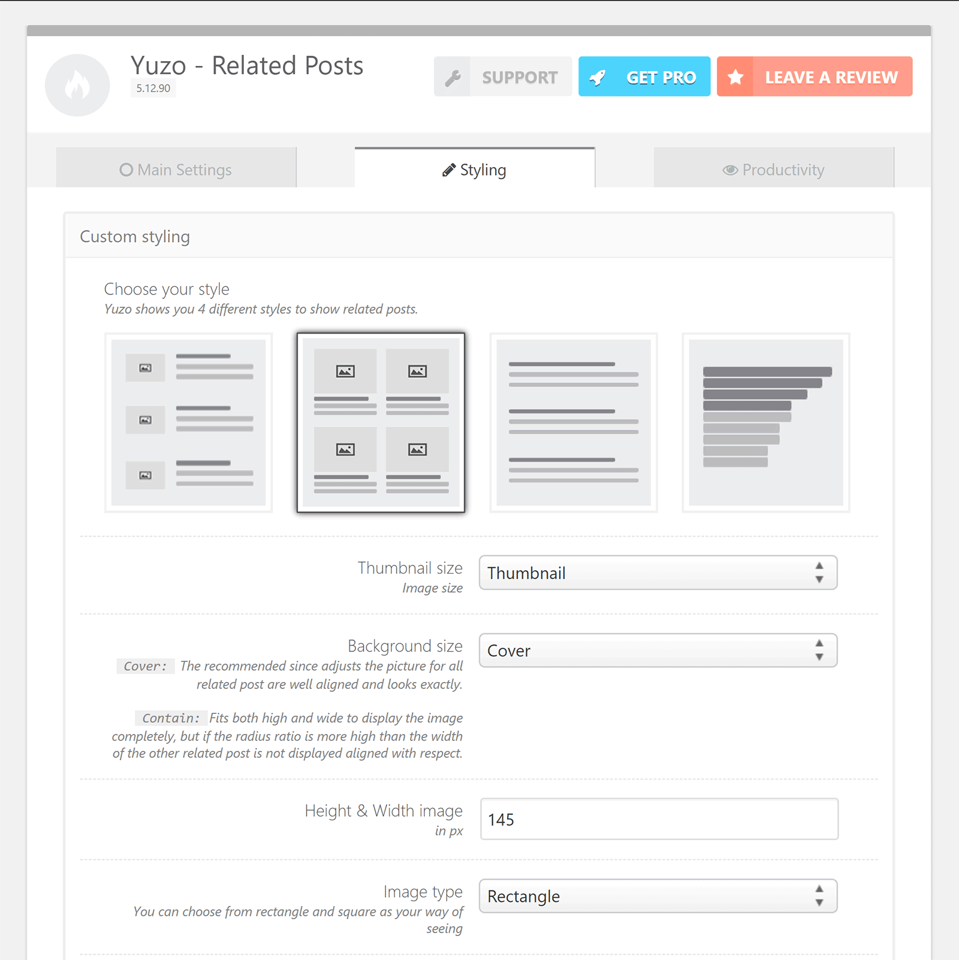Open the Thumbnail size dropdown
This screenshot has width=959, height=960.
coord(658,573)
